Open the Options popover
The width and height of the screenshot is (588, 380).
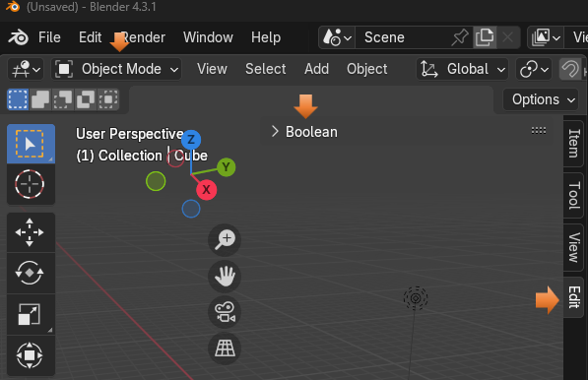[x=541, y=99]
